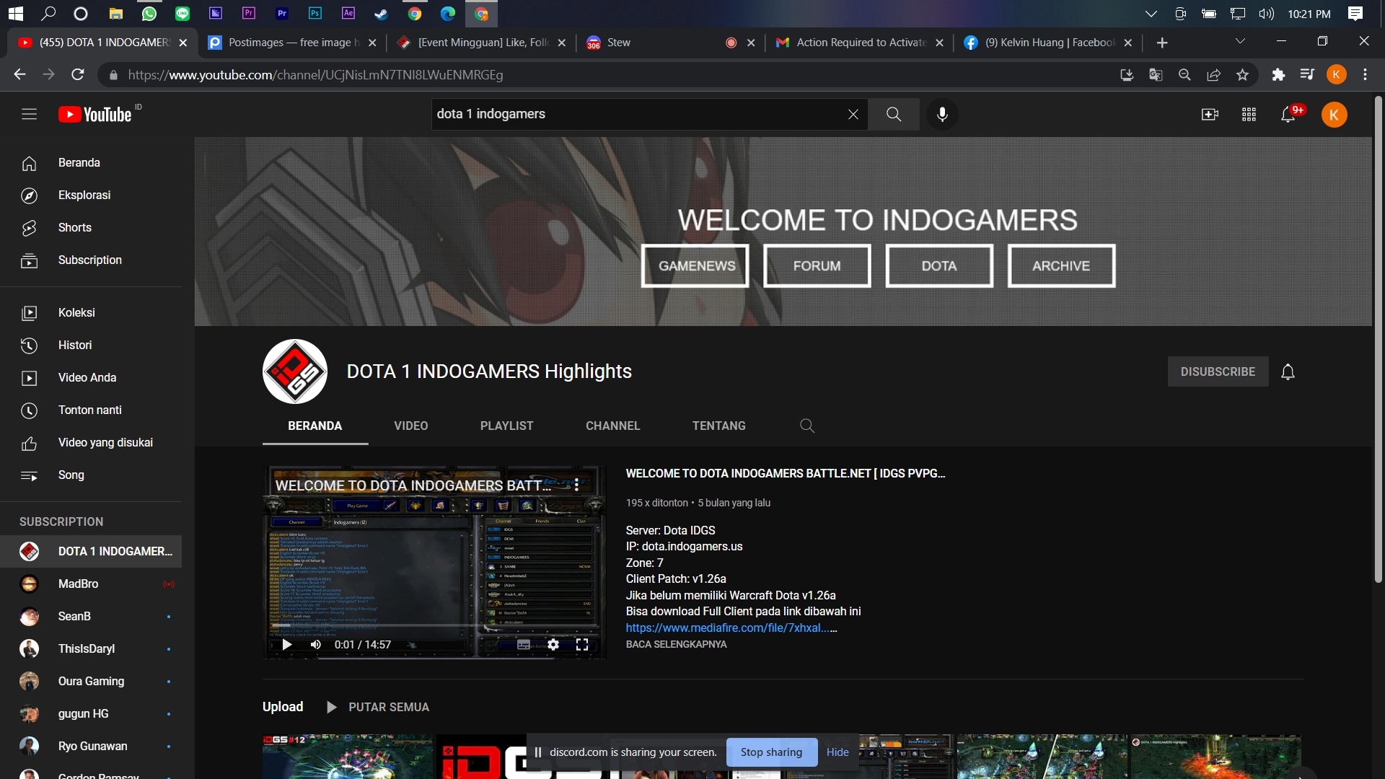Click the featured video progress bar

[x=433, y=626]
